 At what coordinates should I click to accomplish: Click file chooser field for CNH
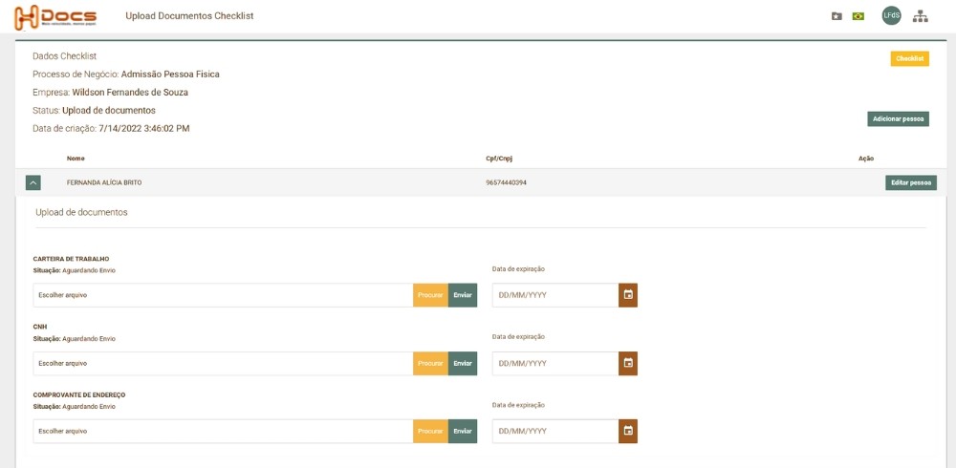223,363
